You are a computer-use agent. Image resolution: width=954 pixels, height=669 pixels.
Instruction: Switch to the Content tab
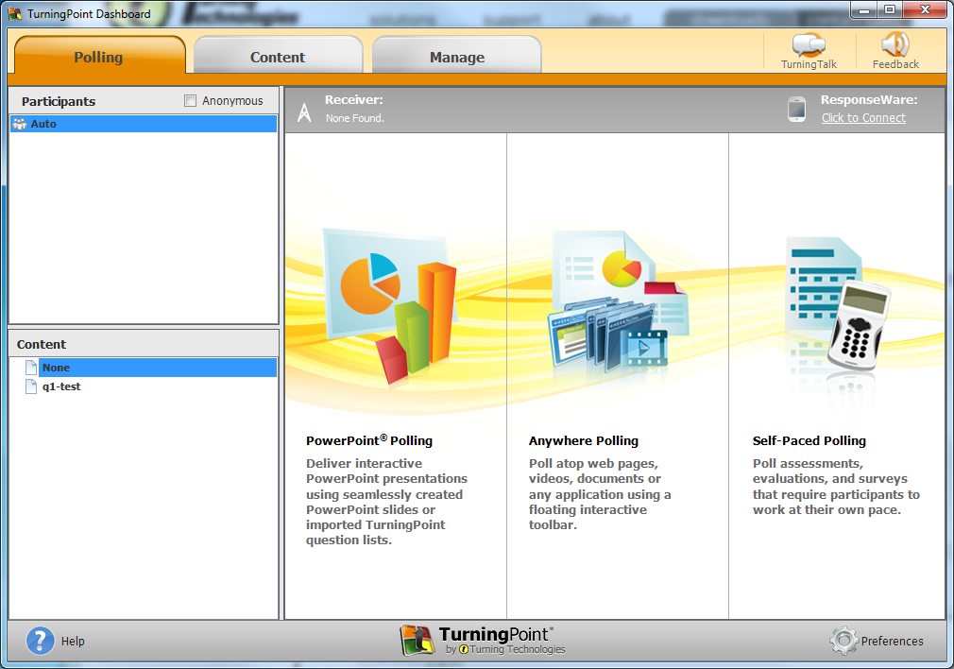pyautogui.click(x=278, y=57)
